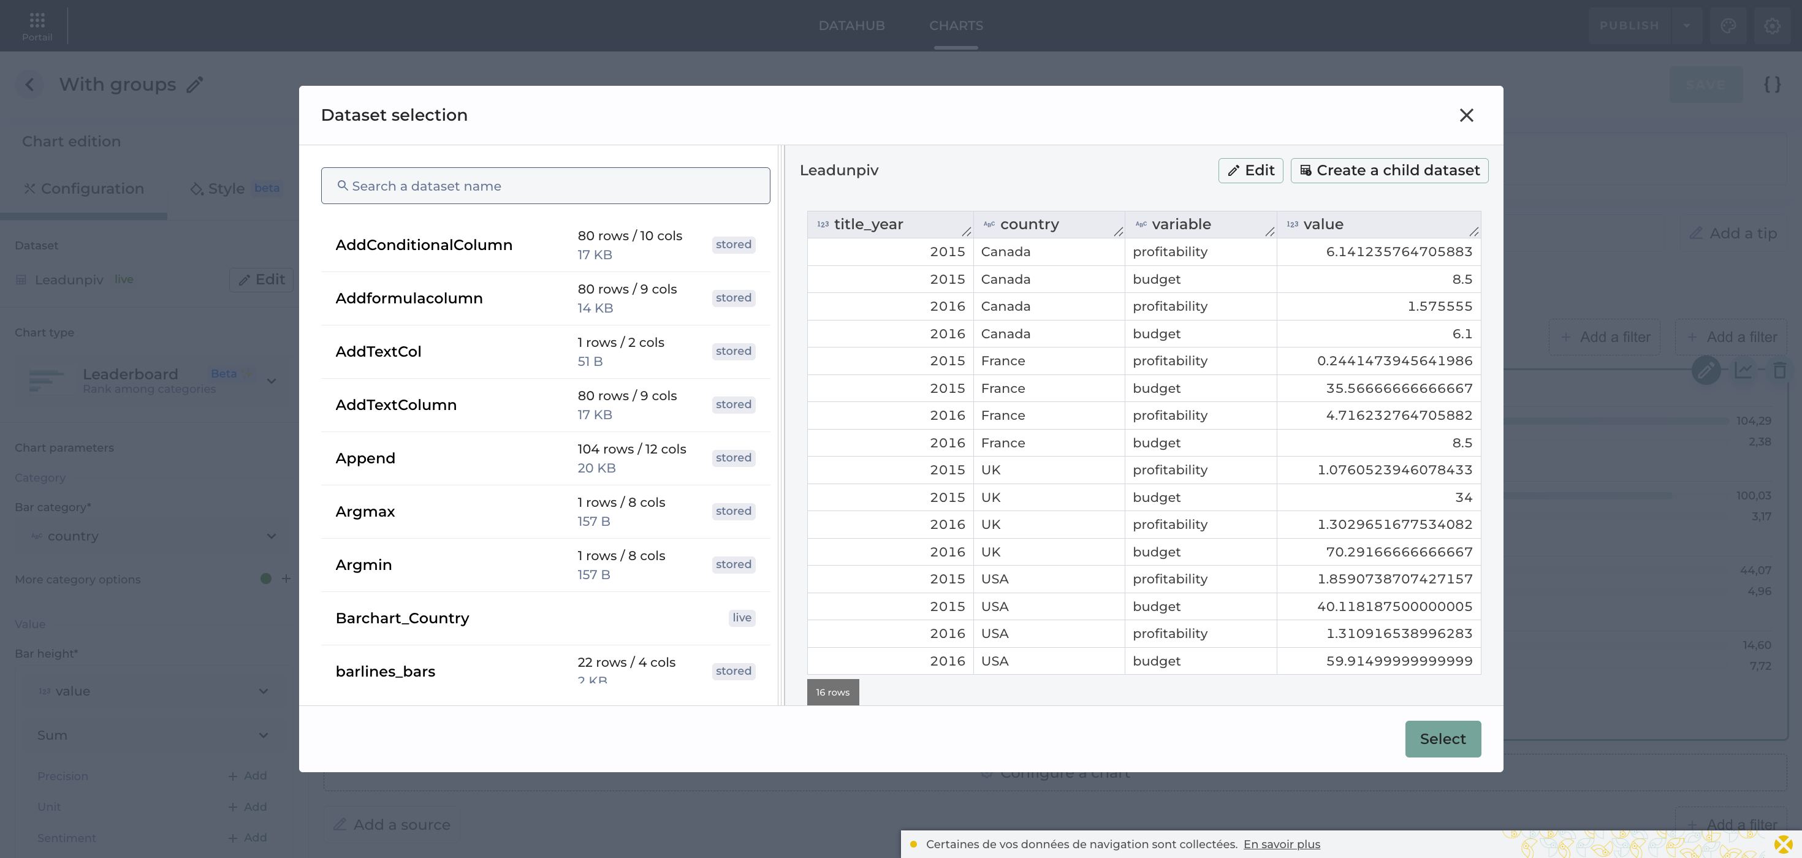Click the pencil icon to rename With groups
The image size is (1802, 858).
click(x=195, y=85)
